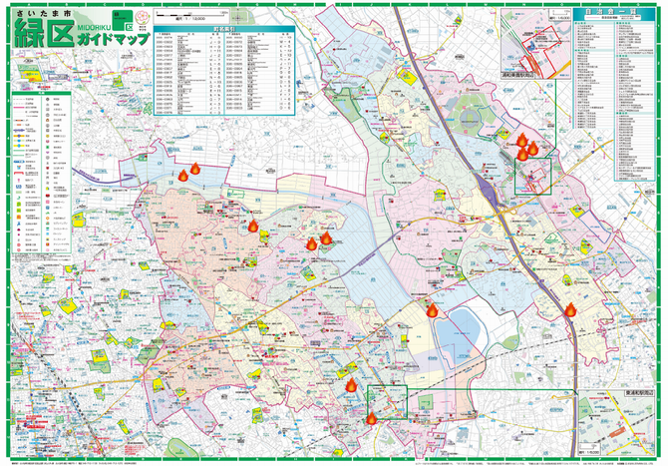Click the 東浦和駅周辺 inset map
This screenshot has width=668, height=466.
tap(616, 422)
